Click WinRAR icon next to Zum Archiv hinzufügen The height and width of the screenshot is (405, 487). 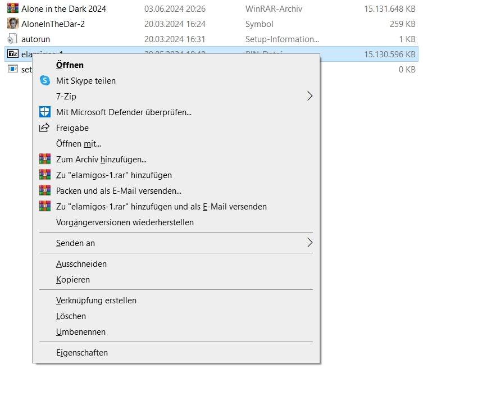coord(45,159)
